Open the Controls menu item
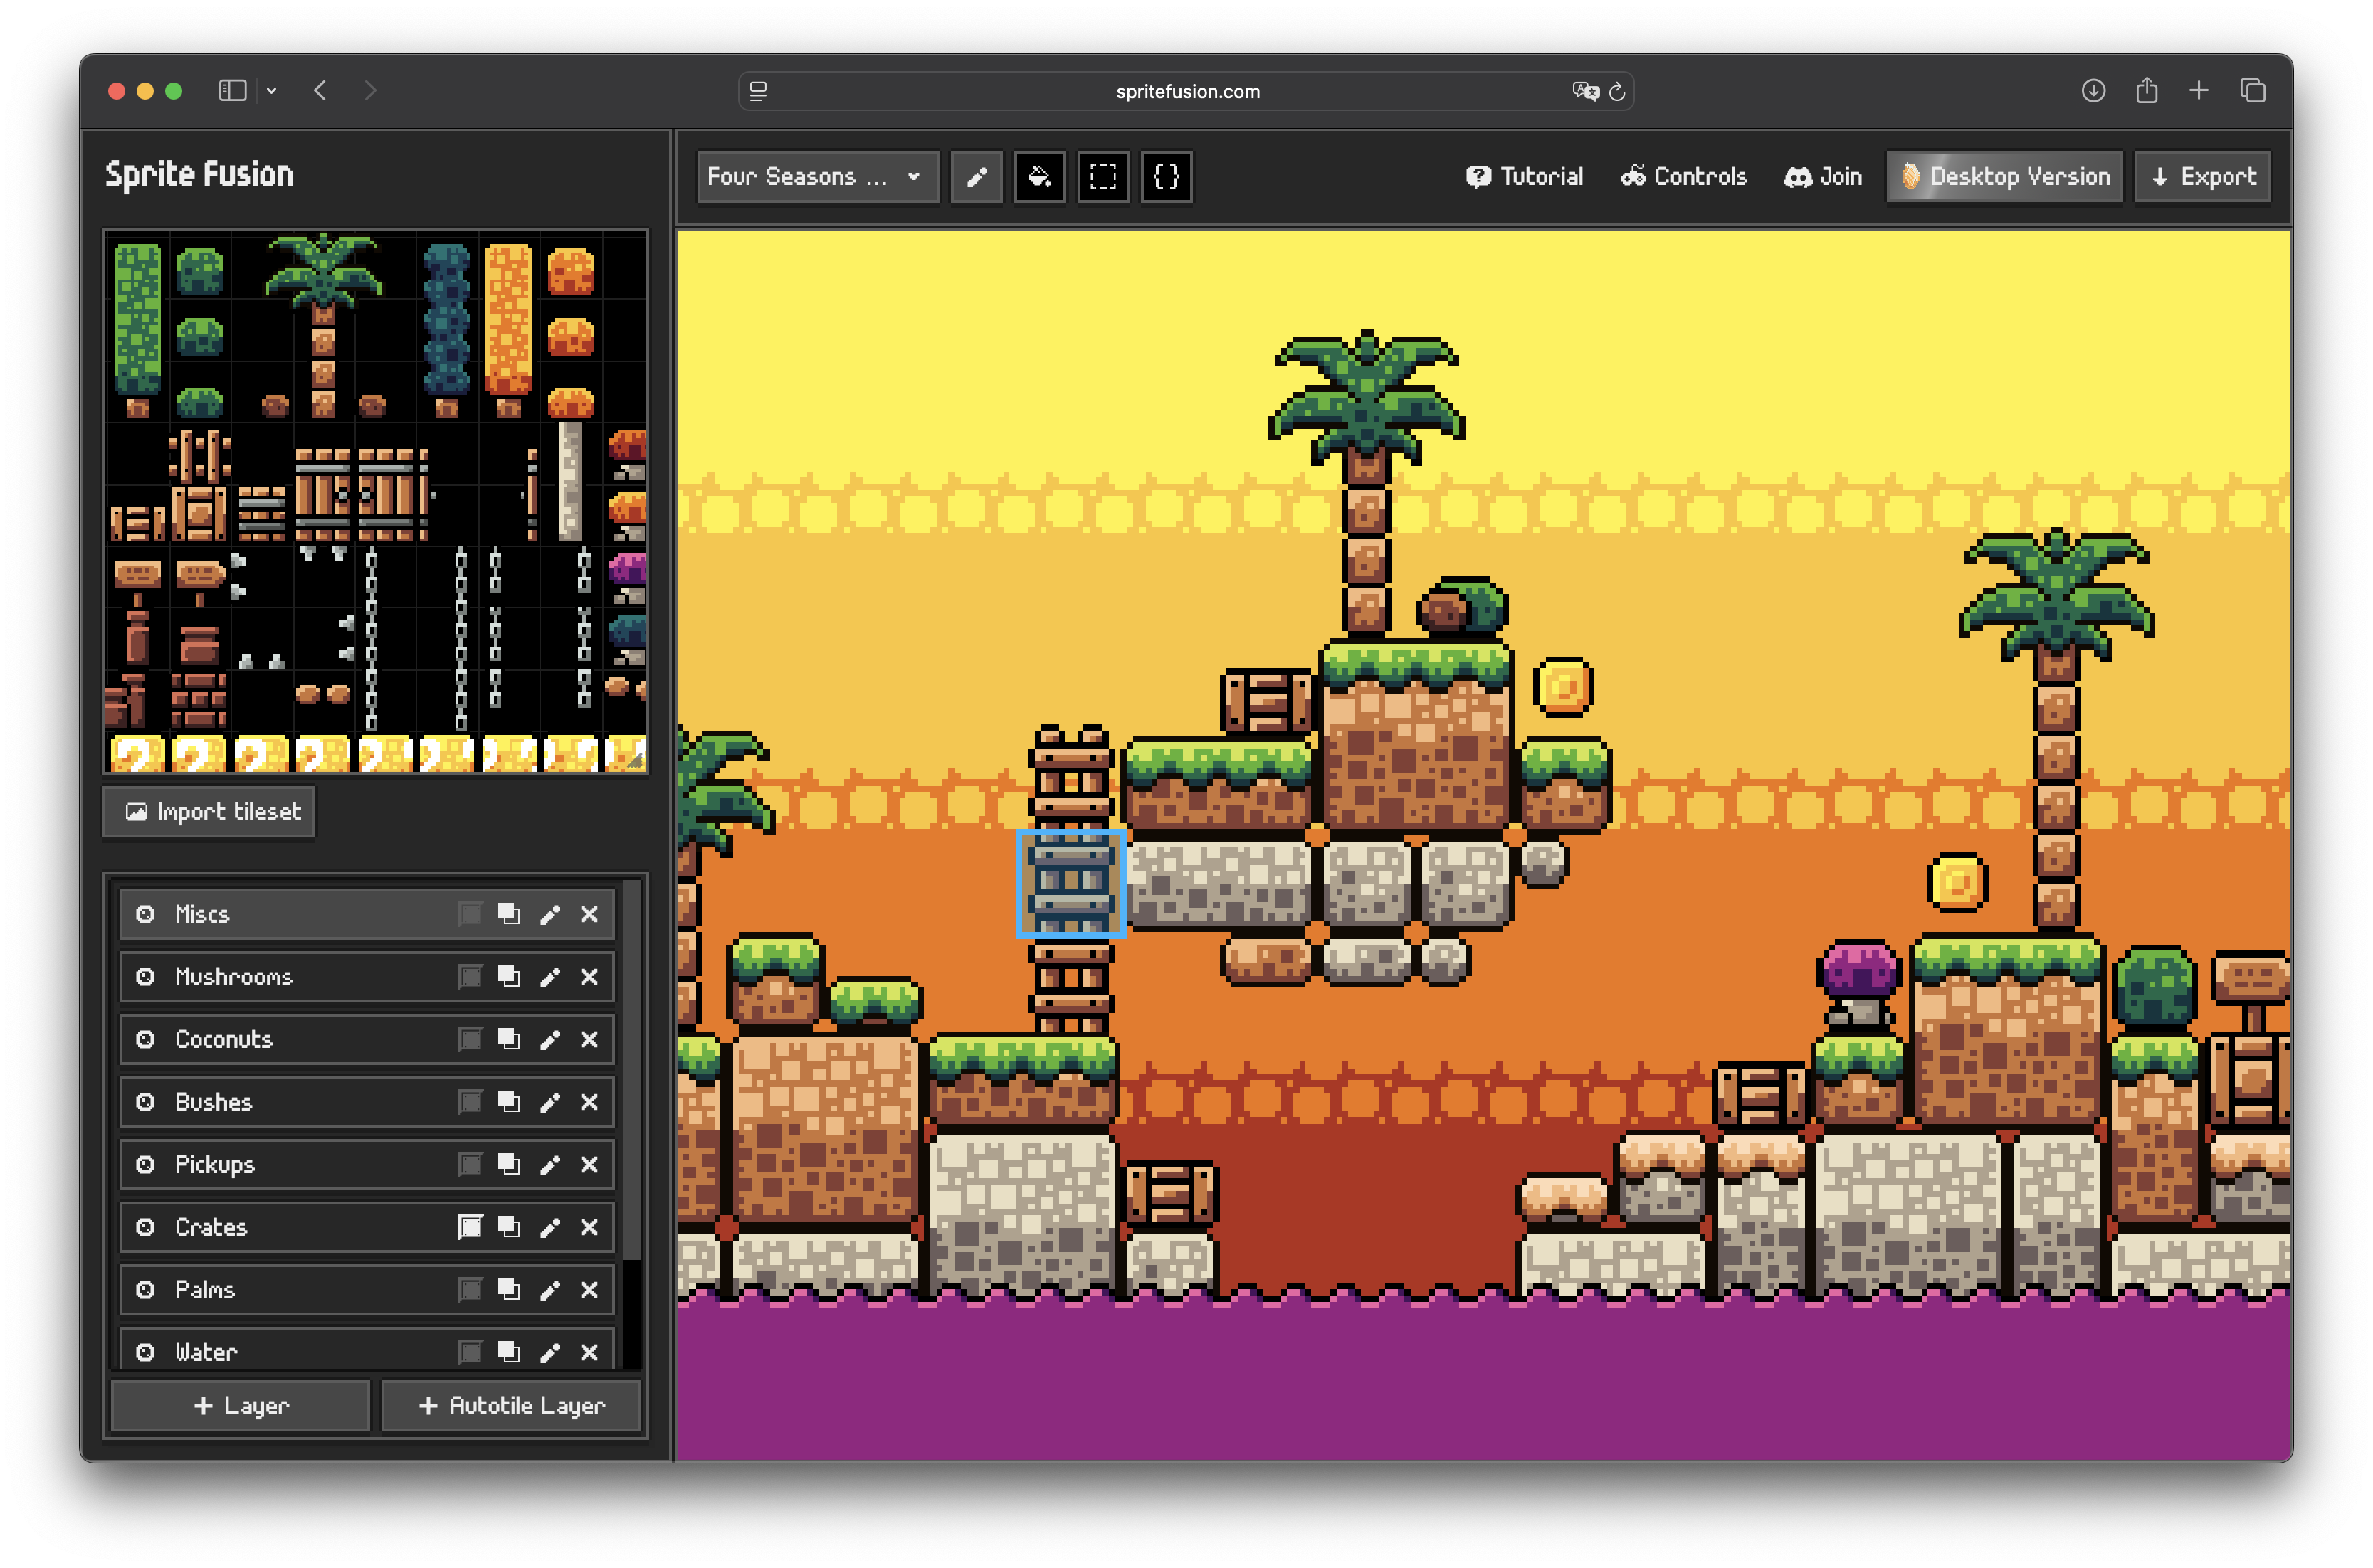 (x=1684, y=177)
